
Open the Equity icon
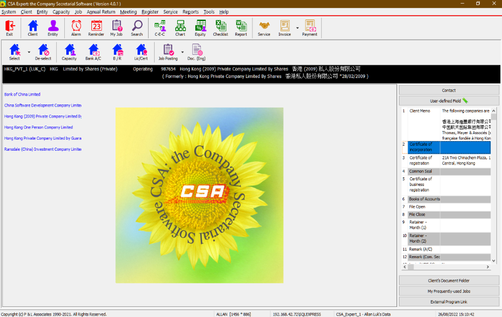(200, 28)
